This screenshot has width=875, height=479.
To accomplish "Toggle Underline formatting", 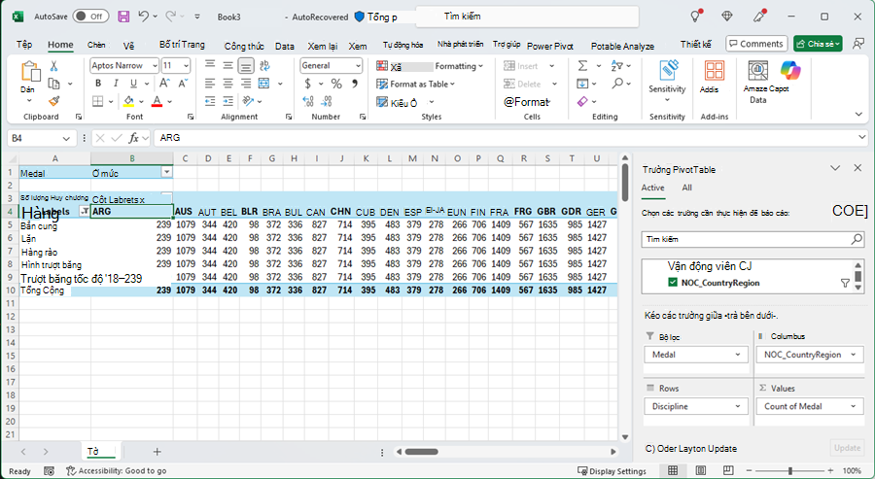I will pos(133,84).
